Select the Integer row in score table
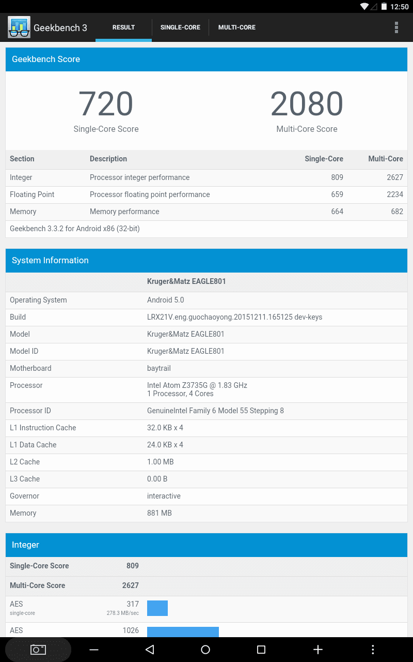Viewport: 413px width, 662px height. pyautogui.click(x=206, y=178)
